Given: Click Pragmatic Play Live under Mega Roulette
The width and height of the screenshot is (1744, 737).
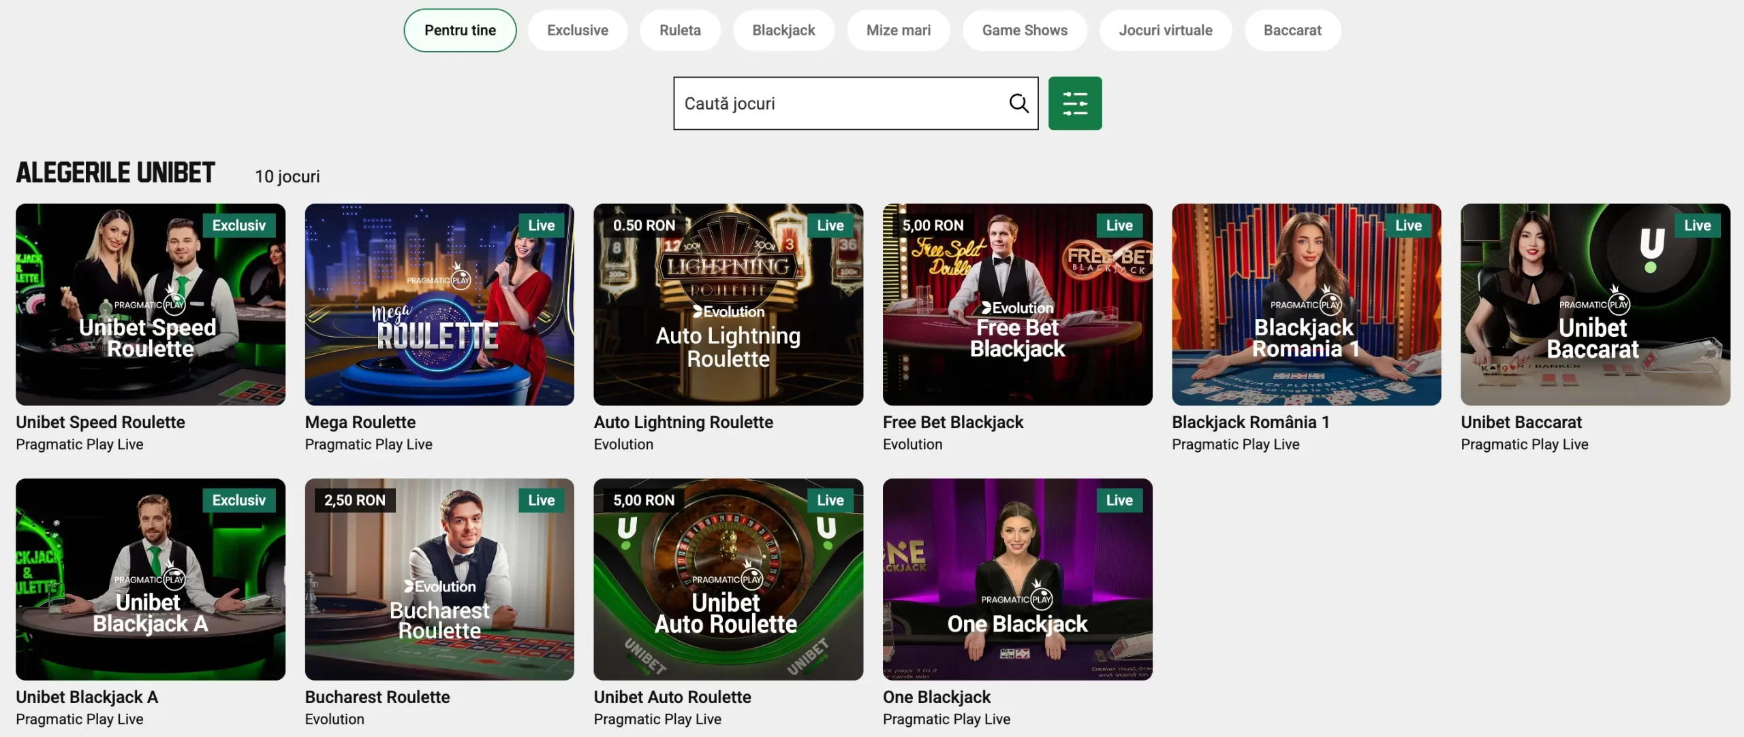Looking at the screenshot, I should tap(369, 444).
